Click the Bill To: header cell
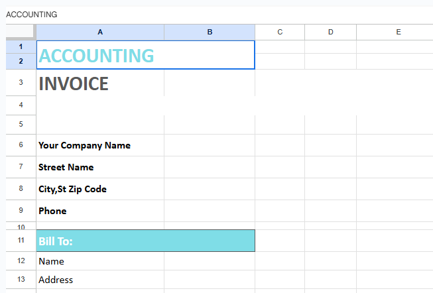433x293 pixels. pyautogui.click(x=145, y=241)
